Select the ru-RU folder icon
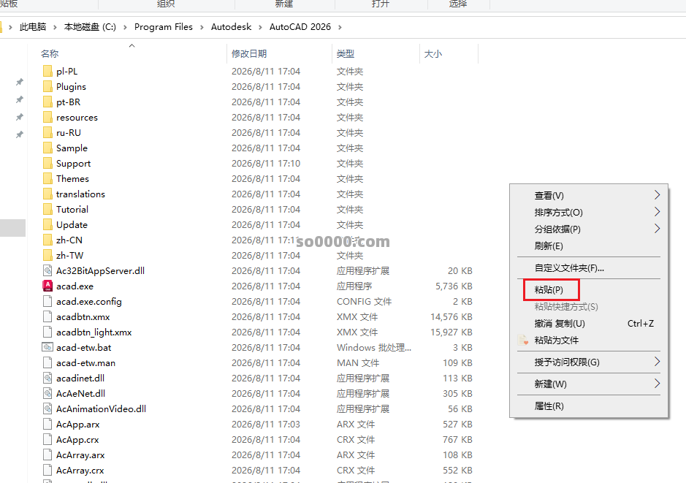Image resolution: width=686 pixels, height=483 pixels. coord(47,132)
